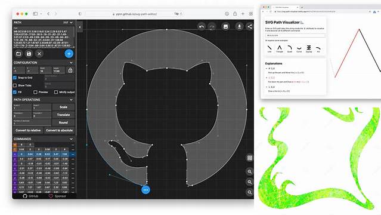
Task: Click the Scale button
Action: pyautogui.click(x=63, y=107)
